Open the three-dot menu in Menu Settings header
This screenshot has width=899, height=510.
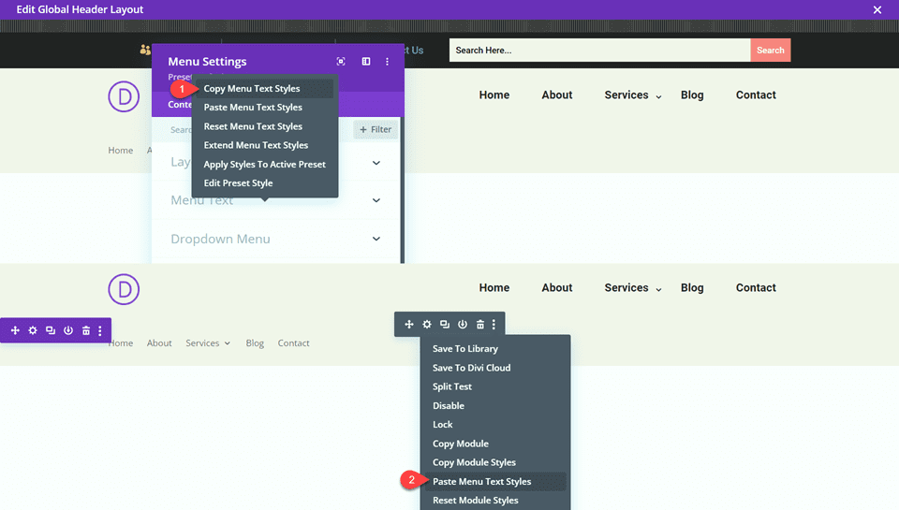(388, 62)
